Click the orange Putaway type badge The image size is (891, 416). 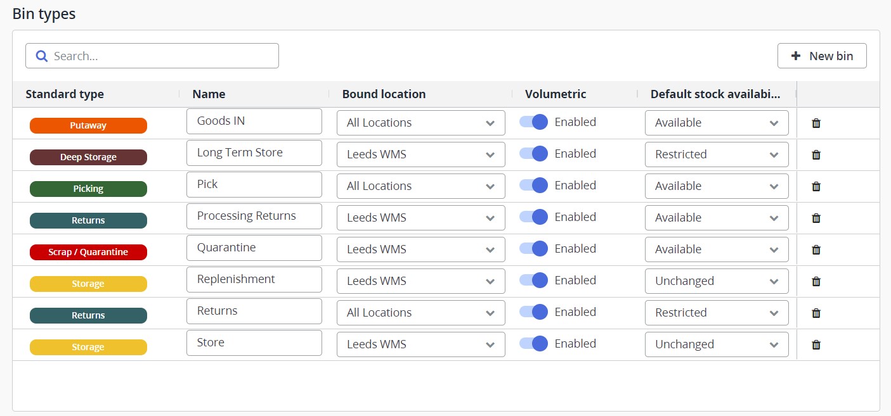coord(88,125)
